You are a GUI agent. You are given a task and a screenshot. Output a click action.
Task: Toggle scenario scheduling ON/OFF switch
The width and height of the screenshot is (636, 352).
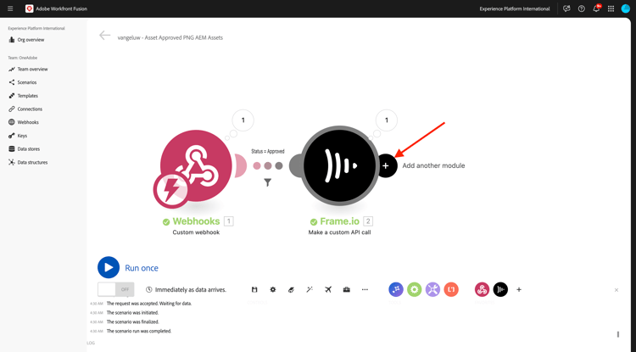115,289
